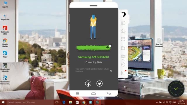Open This PC desktop icon
The width and height of the screenshot is (187, 105).
[x=5, y=4]
